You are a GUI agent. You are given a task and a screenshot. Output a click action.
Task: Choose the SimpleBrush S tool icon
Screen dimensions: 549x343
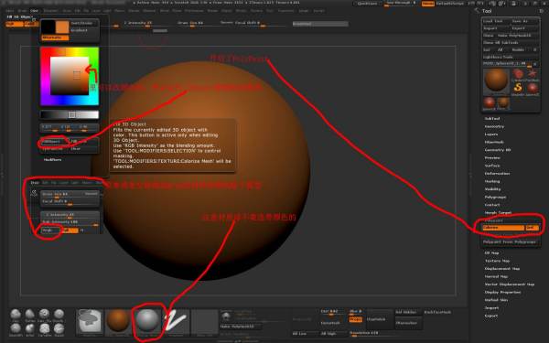coord(518,89)
